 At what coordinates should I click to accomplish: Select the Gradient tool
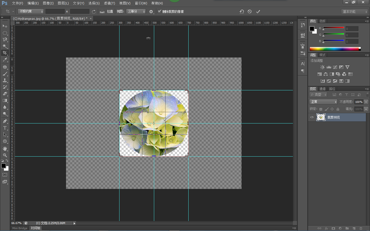5,100
